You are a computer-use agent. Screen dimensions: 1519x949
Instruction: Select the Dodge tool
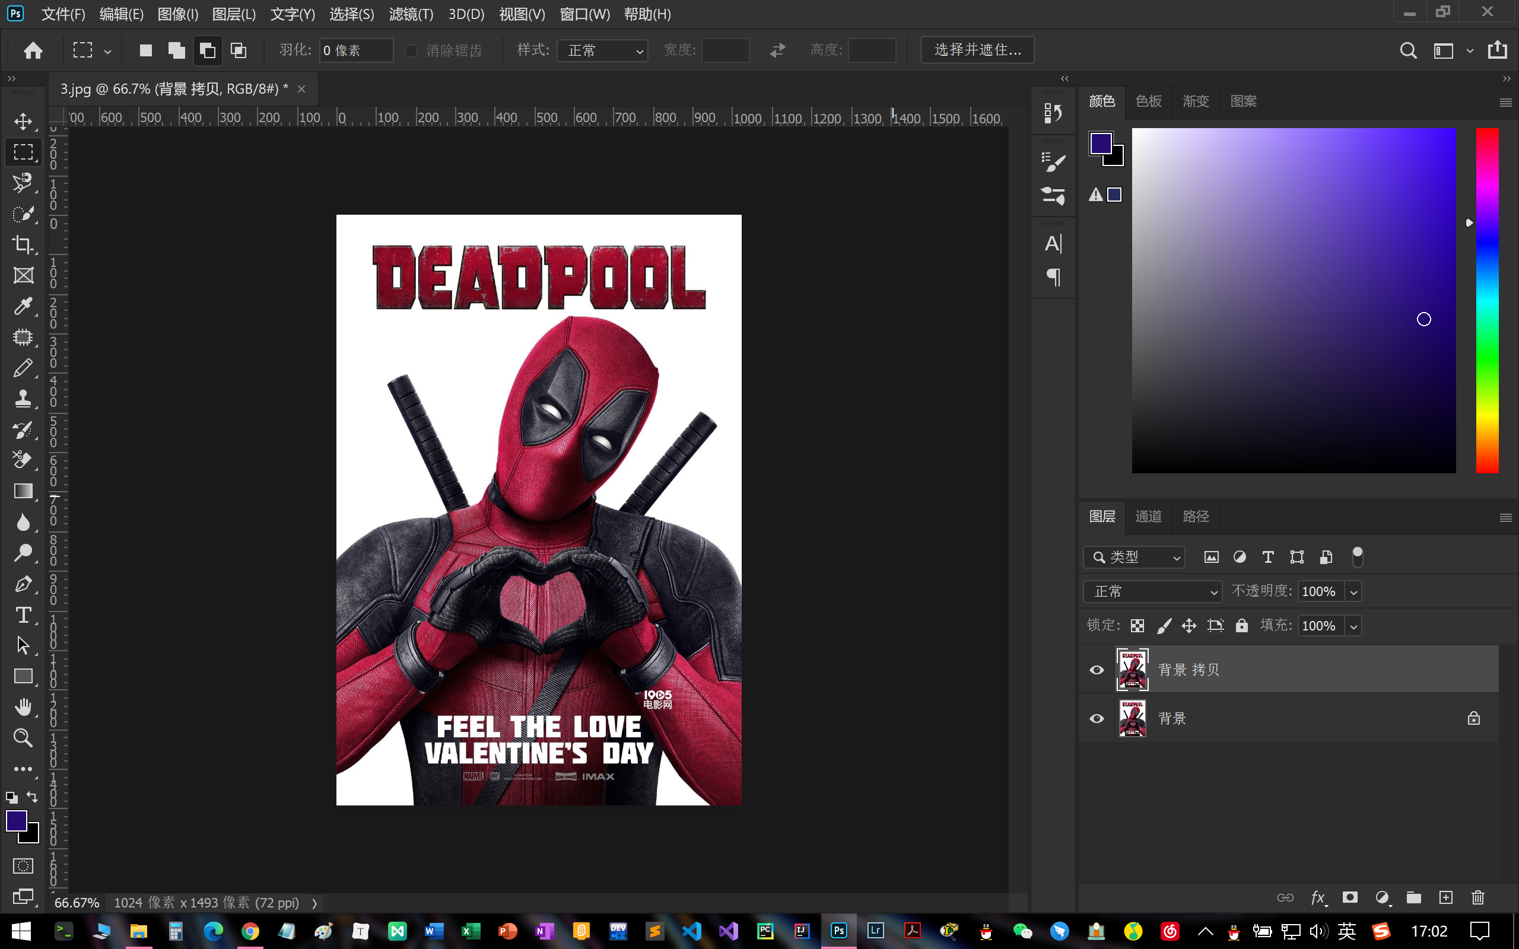tap(23, 552)
